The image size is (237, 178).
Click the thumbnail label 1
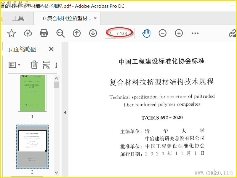32,117
